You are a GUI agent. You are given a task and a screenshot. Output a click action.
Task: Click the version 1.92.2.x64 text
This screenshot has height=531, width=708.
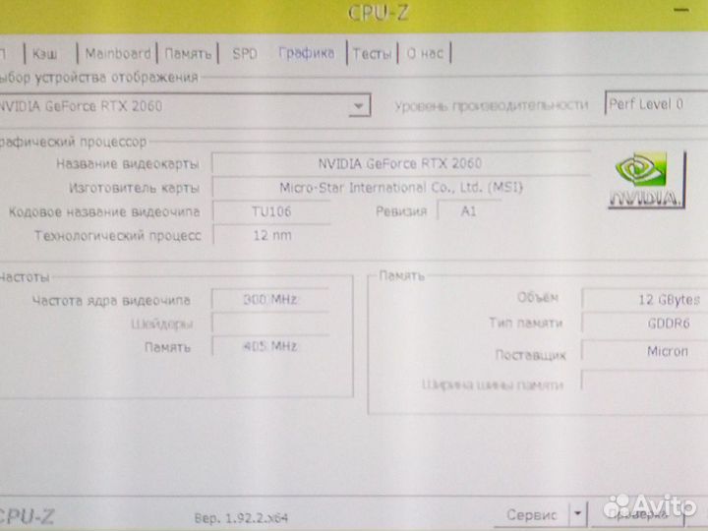241,517
